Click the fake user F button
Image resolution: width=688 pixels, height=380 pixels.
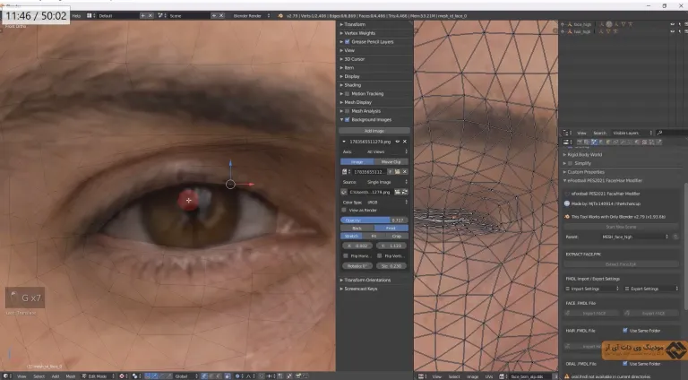(390, 172)
